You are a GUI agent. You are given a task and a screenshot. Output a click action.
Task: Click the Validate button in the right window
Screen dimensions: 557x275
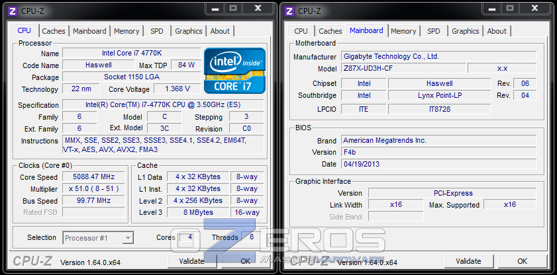point(468,261)
